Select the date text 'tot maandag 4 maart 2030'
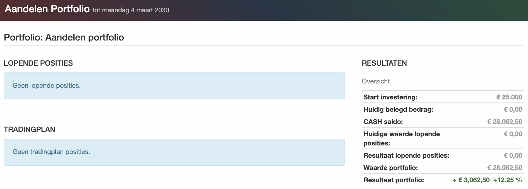The height and width of the screenshot is (189, 528). (131, 10)
